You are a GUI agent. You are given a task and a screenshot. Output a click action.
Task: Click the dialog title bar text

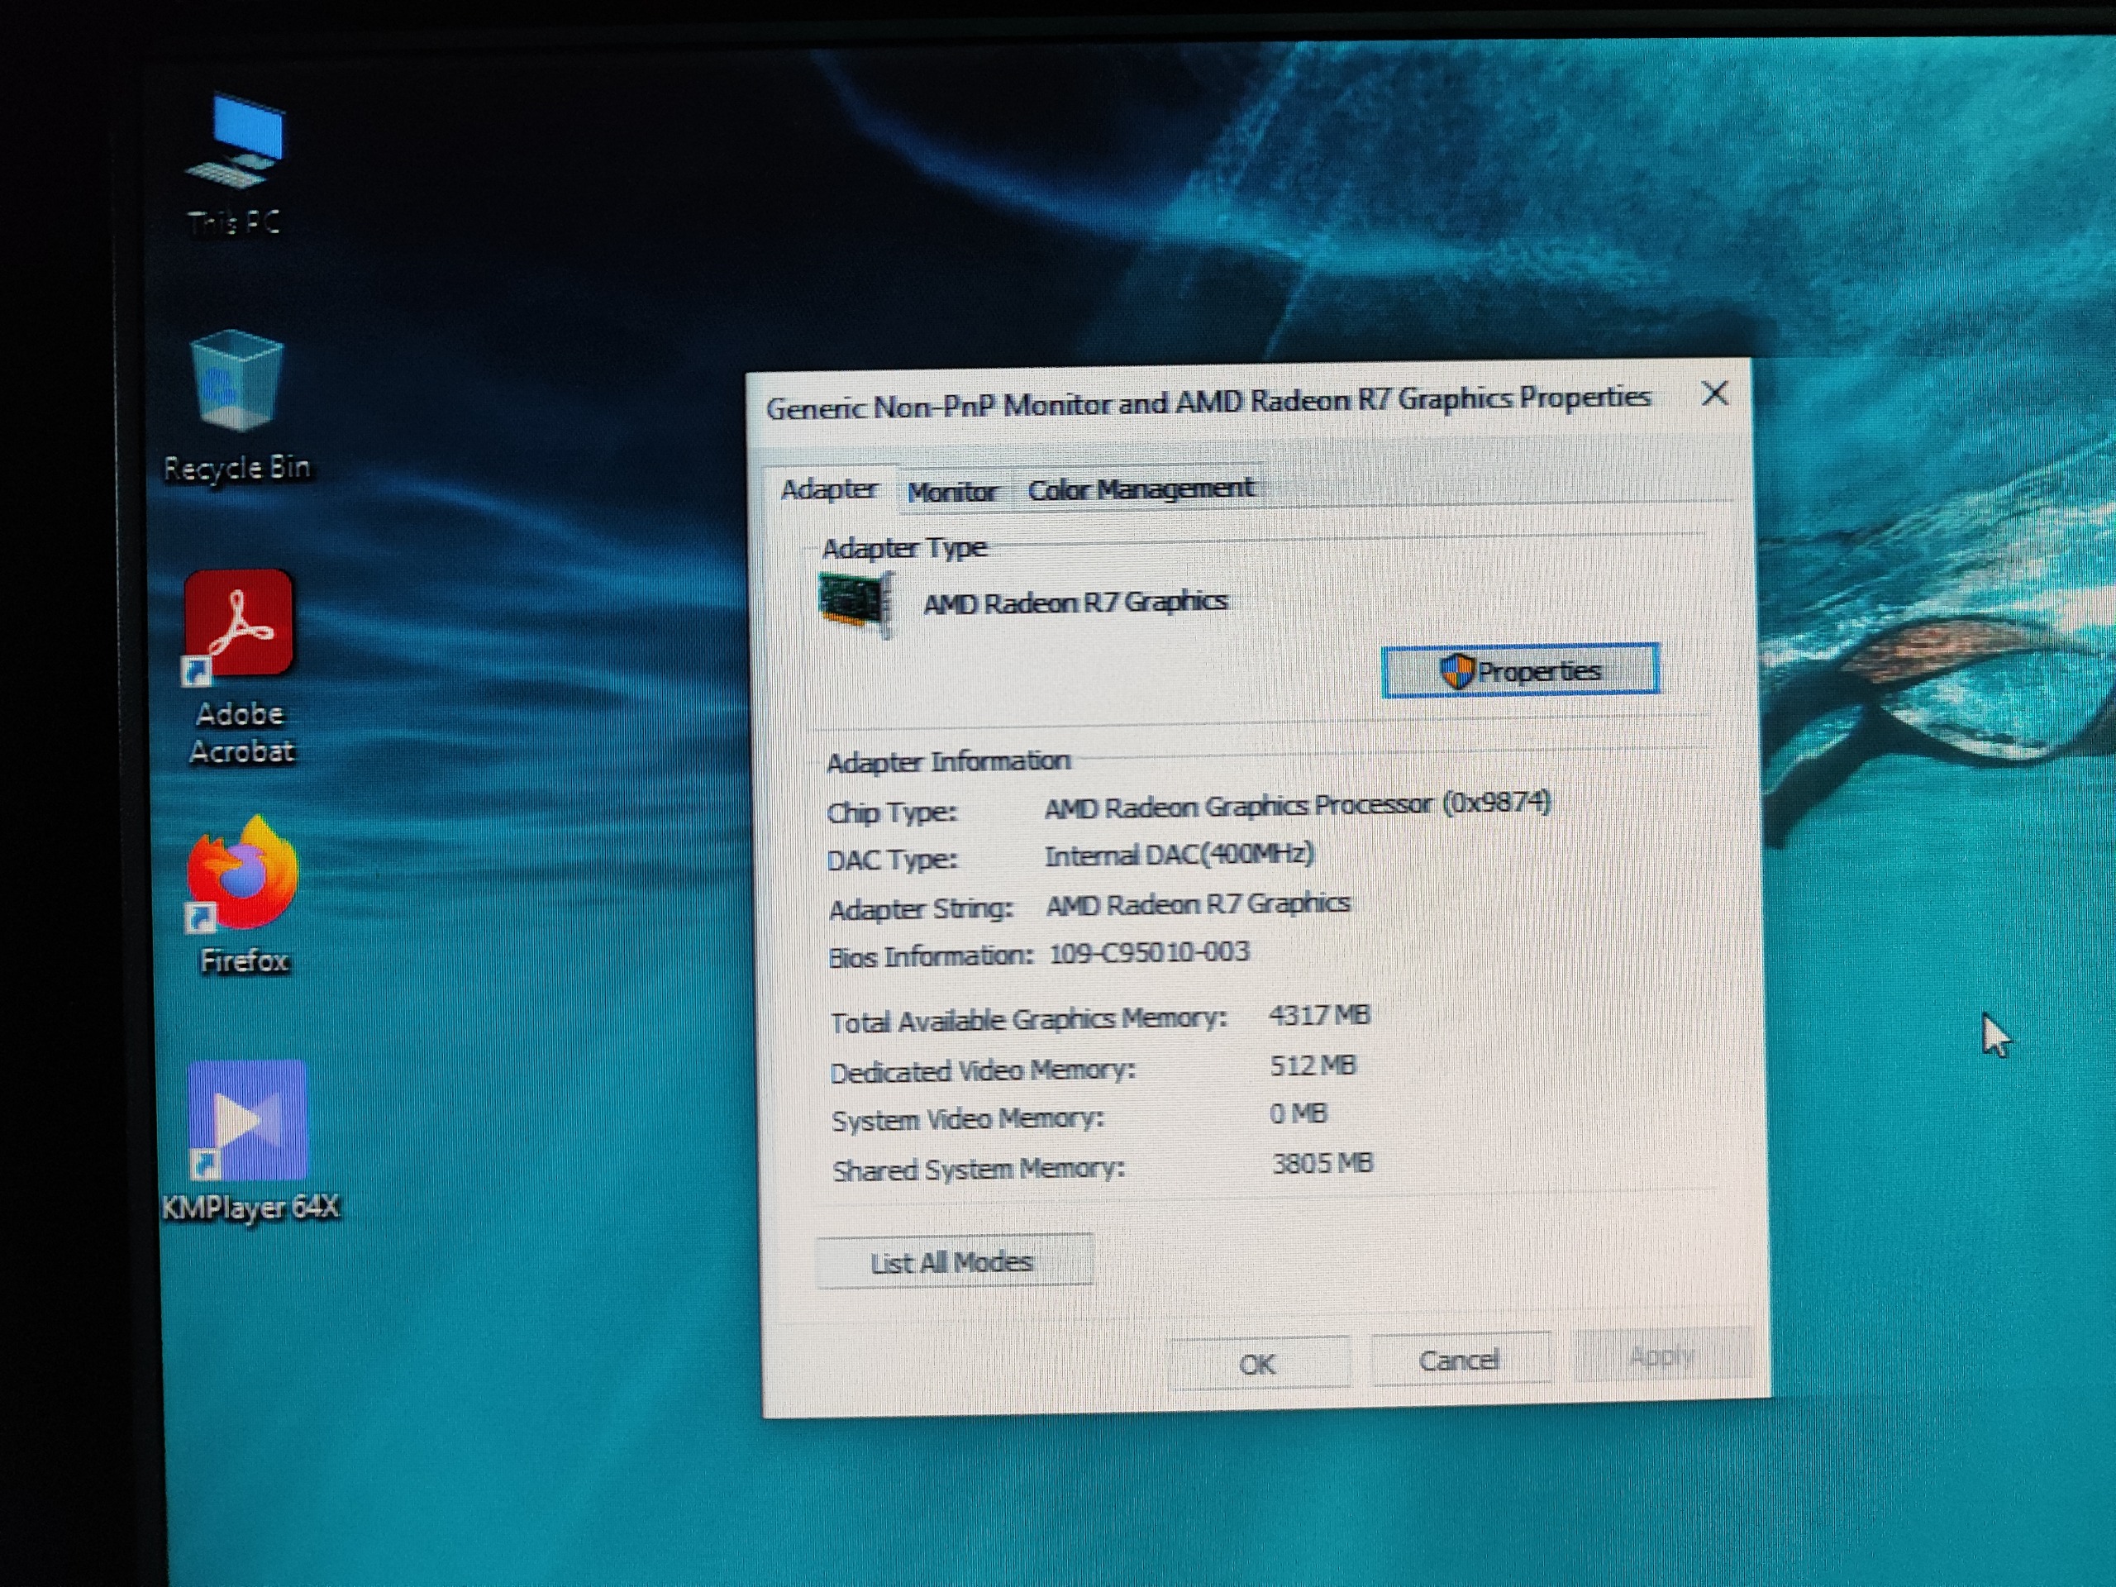click(1208, 403)
